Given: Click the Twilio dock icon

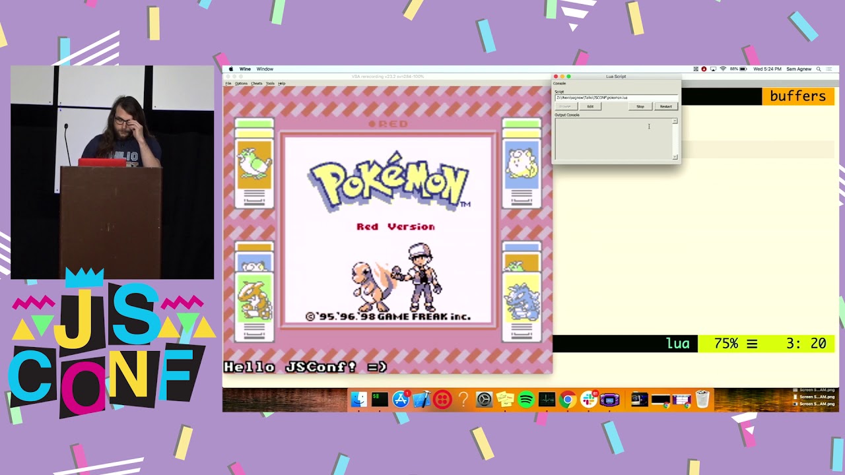Looking at the screenshot, I should click(x=441, y=399).
